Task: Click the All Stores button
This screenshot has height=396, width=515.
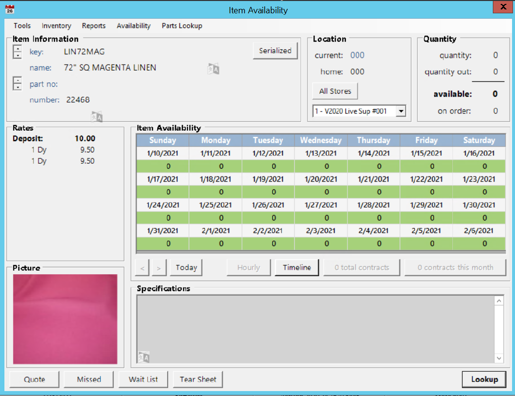Action: click(x=335, y=91)
